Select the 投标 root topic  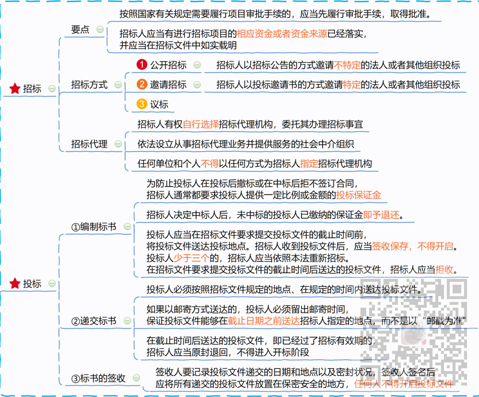click(x=32, y=284)
